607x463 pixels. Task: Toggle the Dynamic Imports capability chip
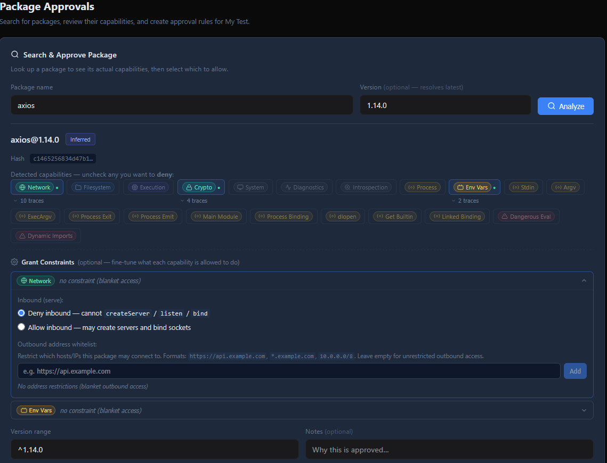coord(46,236)
